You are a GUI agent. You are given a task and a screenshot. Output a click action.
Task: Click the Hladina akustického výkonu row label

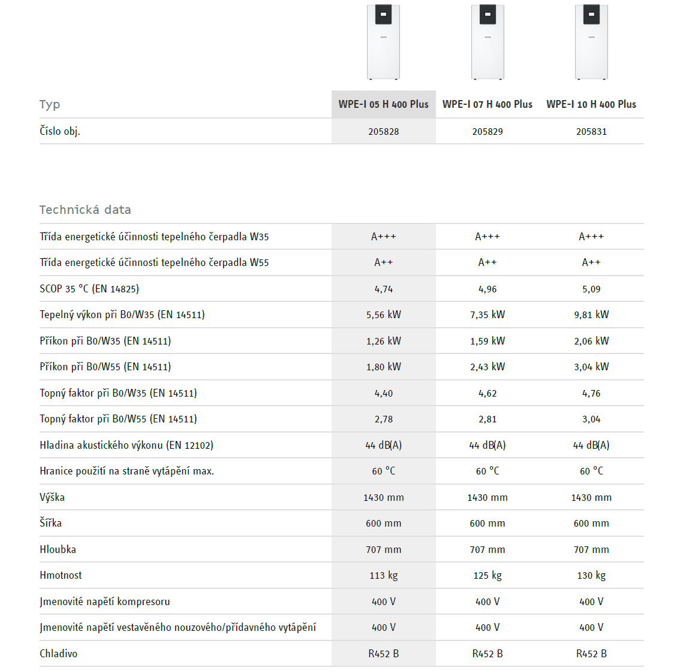[127, 445]
